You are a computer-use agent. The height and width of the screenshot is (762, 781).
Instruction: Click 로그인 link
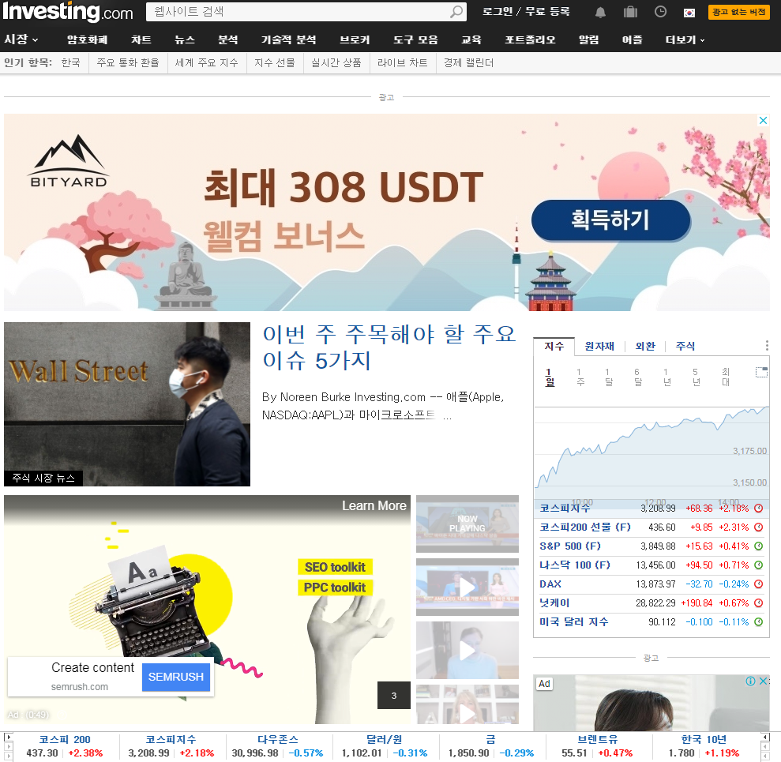[497, 12]
